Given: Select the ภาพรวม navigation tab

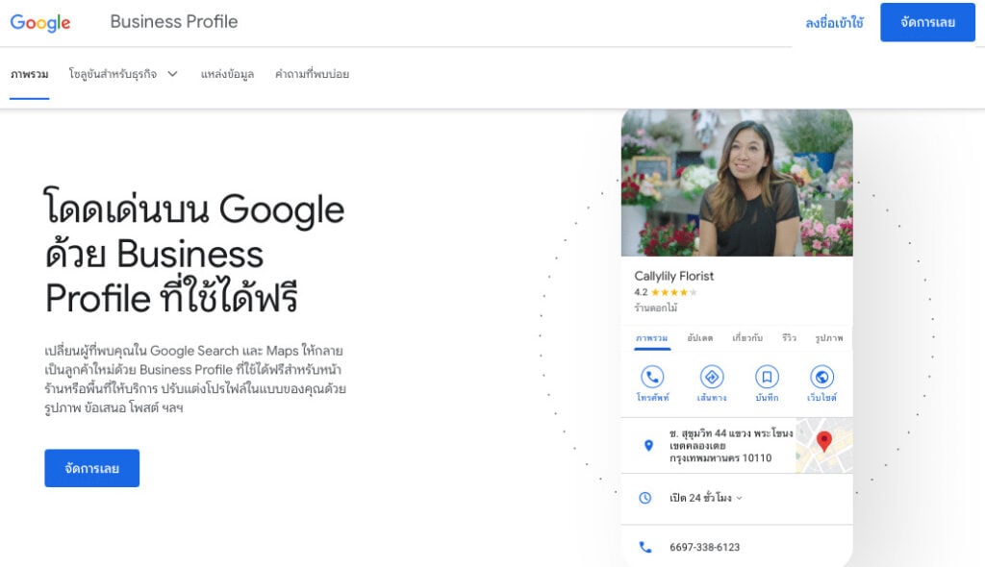Looking at the screenshot, I should (30, 74).
